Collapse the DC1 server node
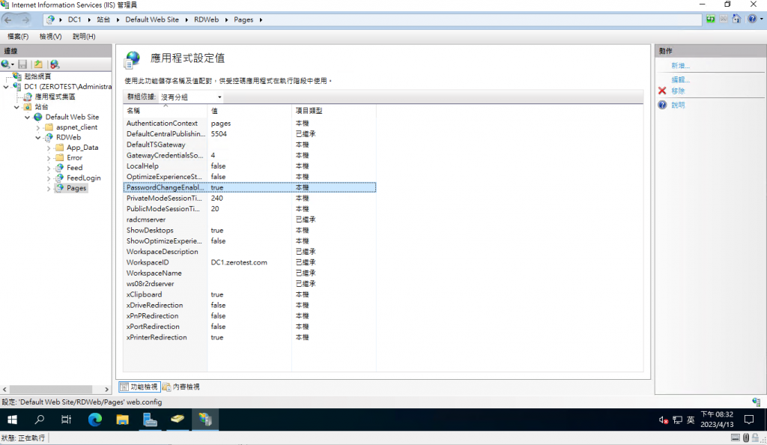Screen dimensions: 767x445 pyautogui.click(x=6, y=87)
